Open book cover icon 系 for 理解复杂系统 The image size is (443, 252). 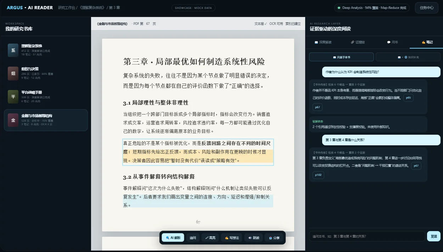tap(13, 50)
